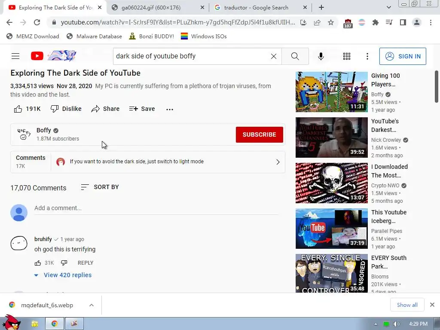
Task: Open bruhify's profile link
Action: click(x=43, y=239)
